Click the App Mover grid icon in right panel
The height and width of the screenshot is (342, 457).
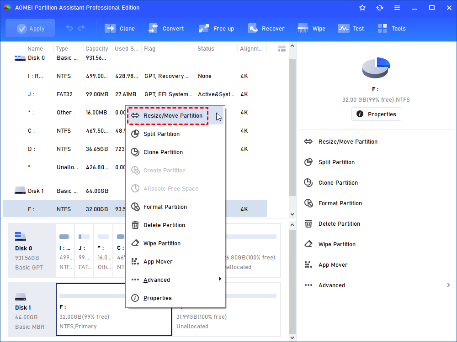tap(308, 264)
